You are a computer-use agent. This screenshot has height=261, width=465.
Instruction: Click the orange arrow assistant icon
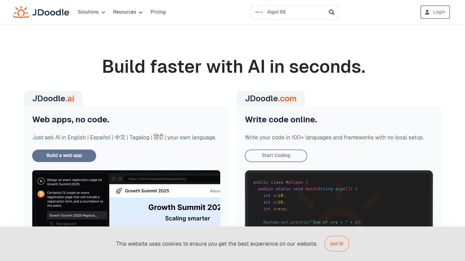pos(41,194)
